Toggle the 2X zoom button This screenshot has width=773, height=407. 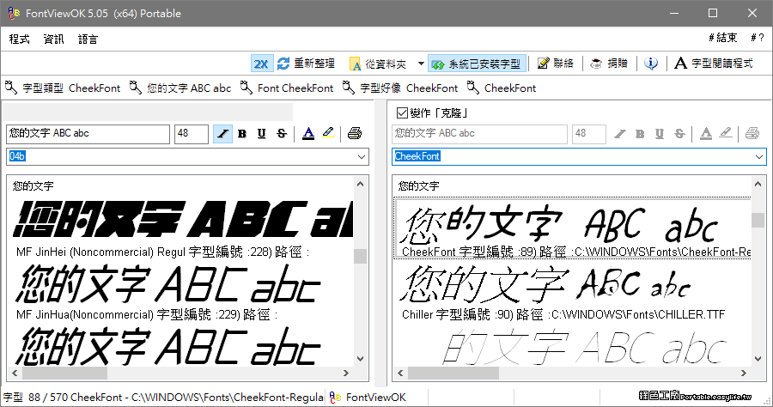point(262,64)
